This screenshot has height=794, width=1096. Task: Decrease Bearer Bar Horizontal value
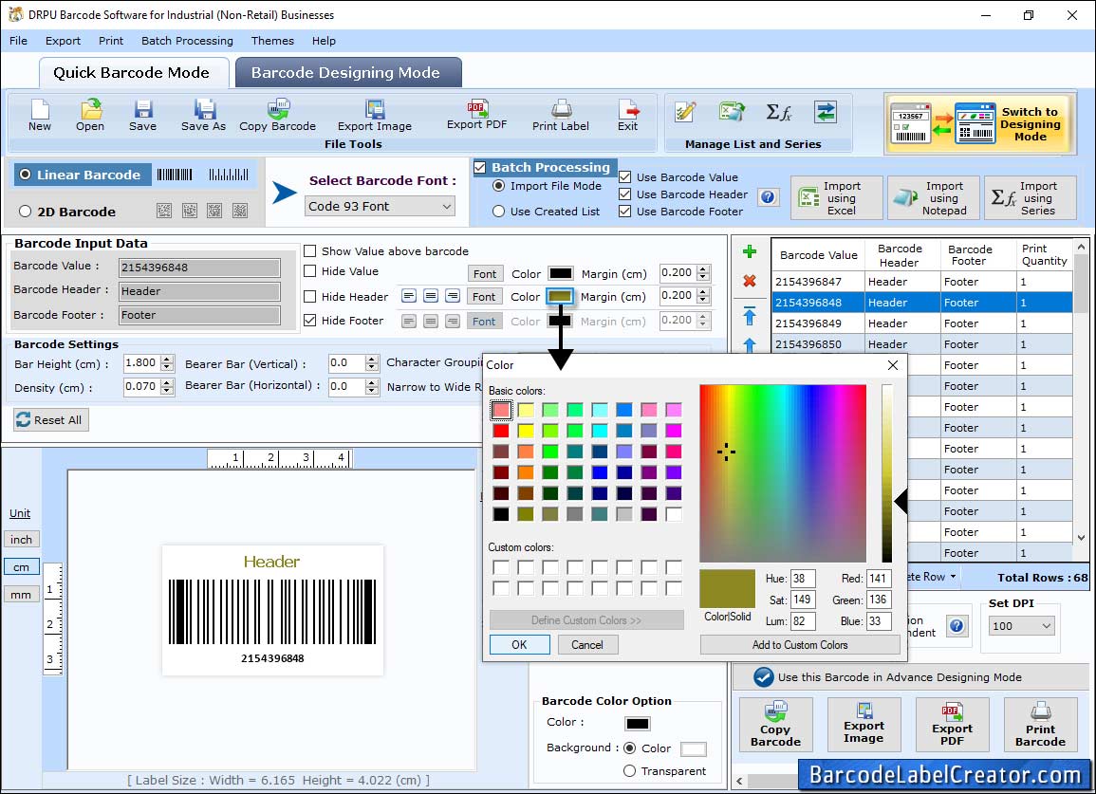pyautogui.click(x=372, y=391)
